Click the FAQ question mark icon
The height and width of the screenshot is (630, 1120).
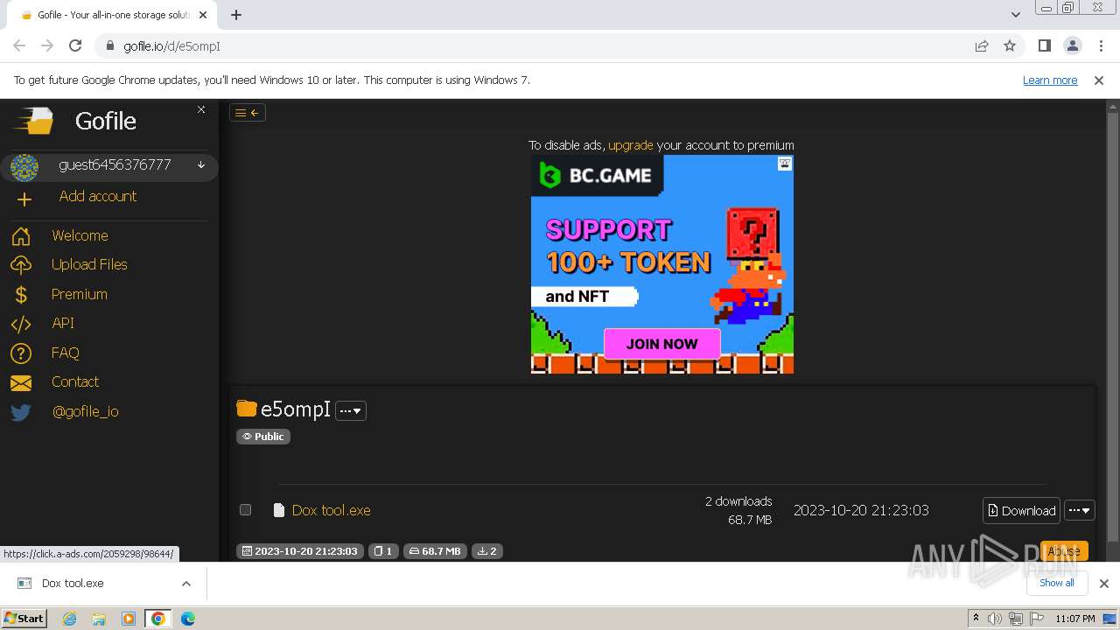(x=21, y=353)
